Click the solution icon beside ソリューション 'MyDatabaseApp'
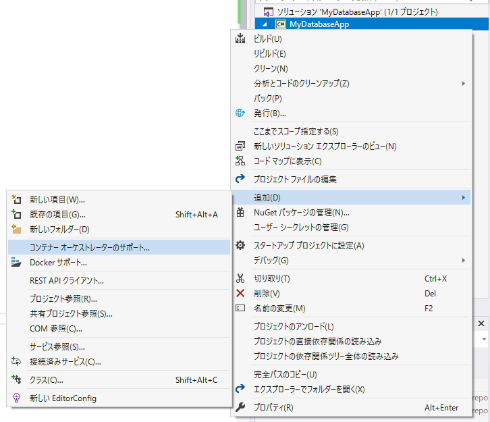This screenshot has height=422, width=490. point(269,12)
